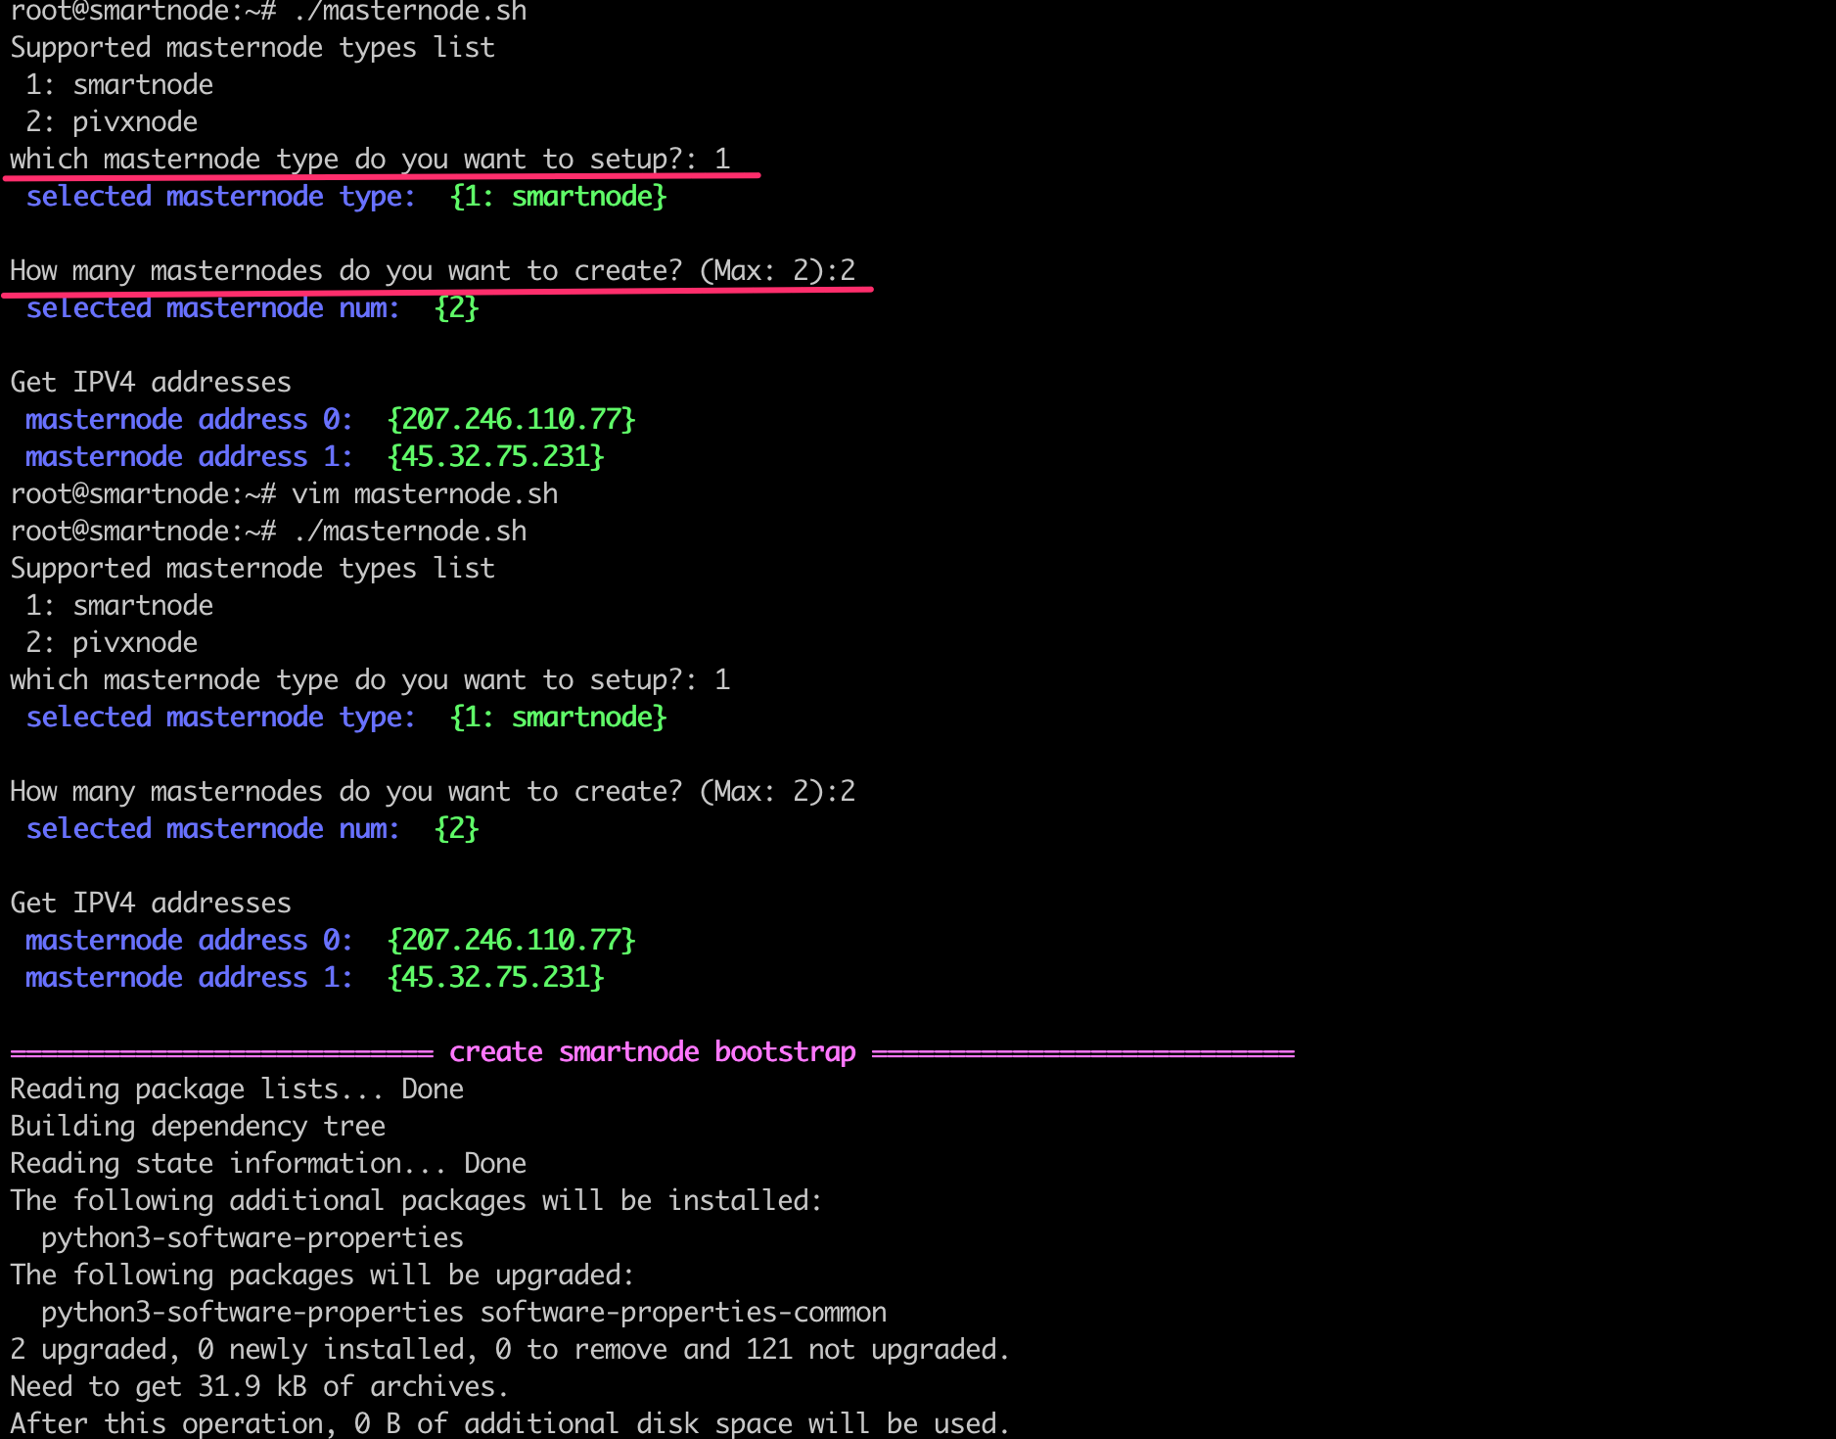Click 'Need to get 31.9 kB of archives' line
The height and width of the screenshot is (1439, 1836).
point(259,1386)
